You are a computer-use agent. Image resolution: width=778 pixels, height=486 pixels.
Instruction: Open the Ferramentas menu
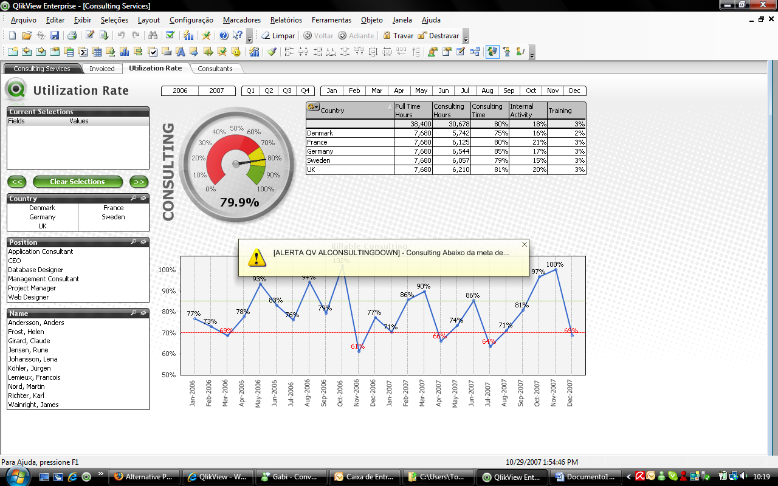pos(331,20)
